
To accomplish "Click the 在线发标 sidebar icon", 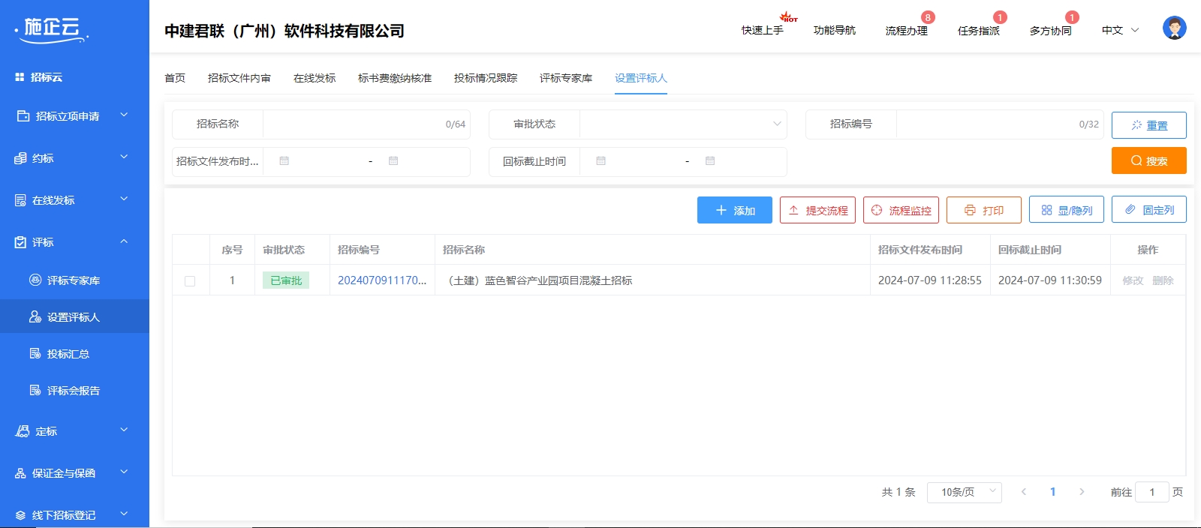I will click(21, 200).
